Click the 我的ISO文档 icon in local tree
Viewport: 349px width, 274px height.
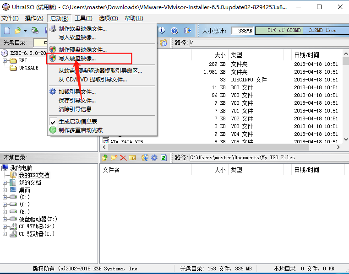(13, 175)
